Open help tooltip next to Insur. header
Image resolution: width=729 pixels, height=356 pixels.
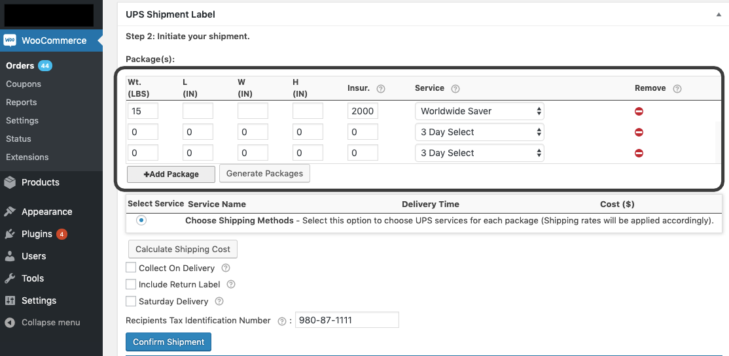click(380, 89)
